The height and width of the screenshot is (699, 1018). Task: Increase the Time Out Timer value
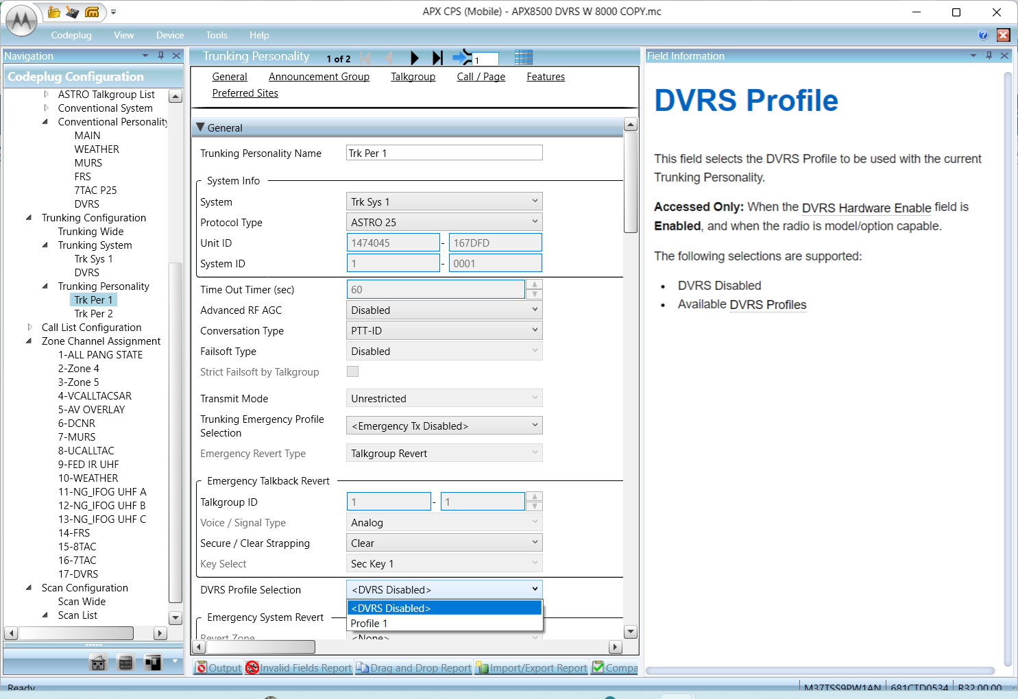coord(534,284)
